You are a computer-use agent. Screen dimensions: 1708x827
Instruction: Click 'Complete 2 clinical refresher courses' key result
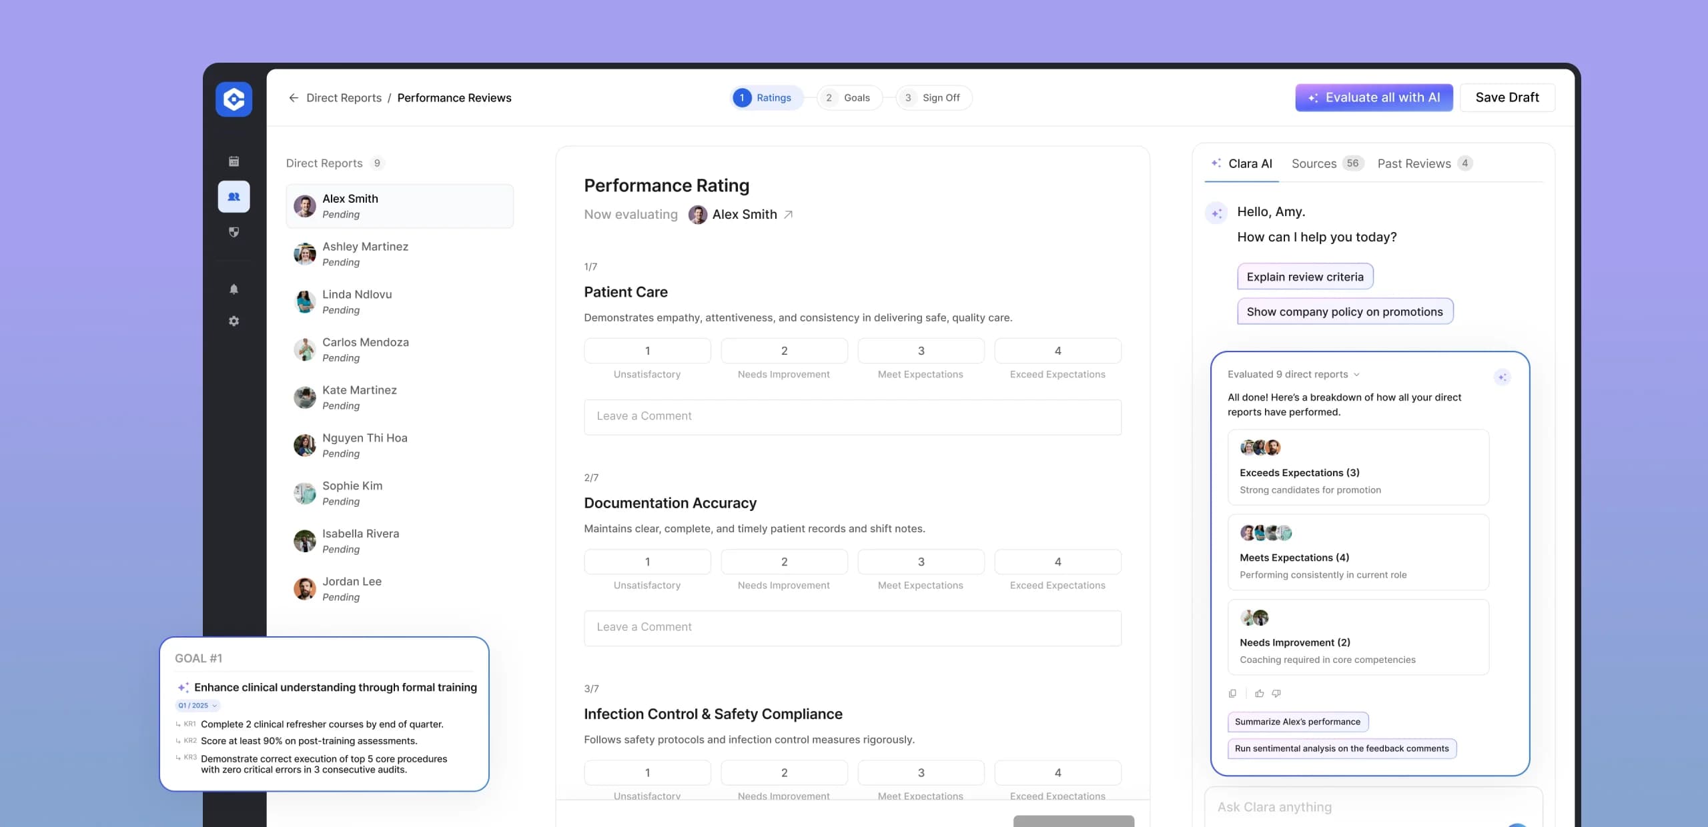pos(322,724)
